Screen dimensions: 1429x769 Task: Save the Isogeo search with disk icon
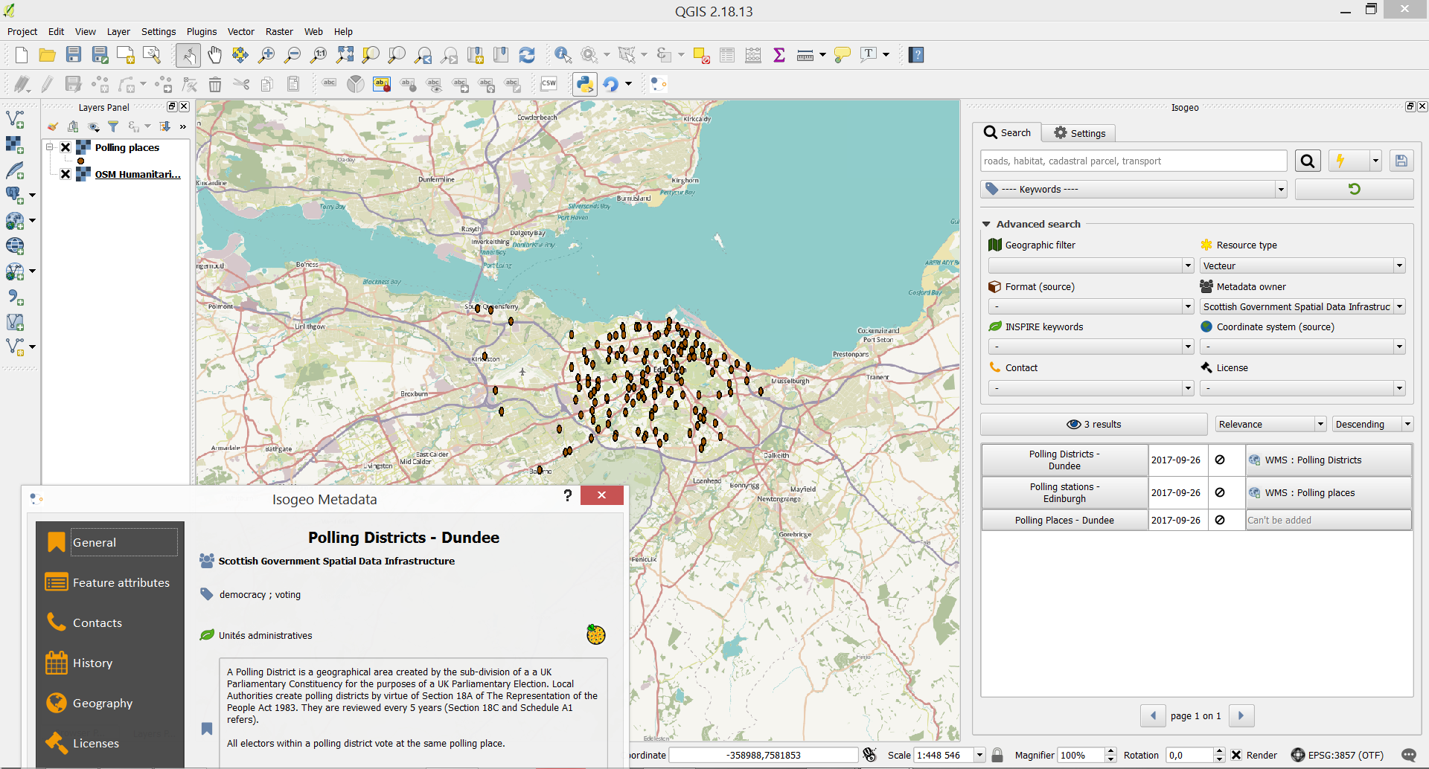point(1401,161)
